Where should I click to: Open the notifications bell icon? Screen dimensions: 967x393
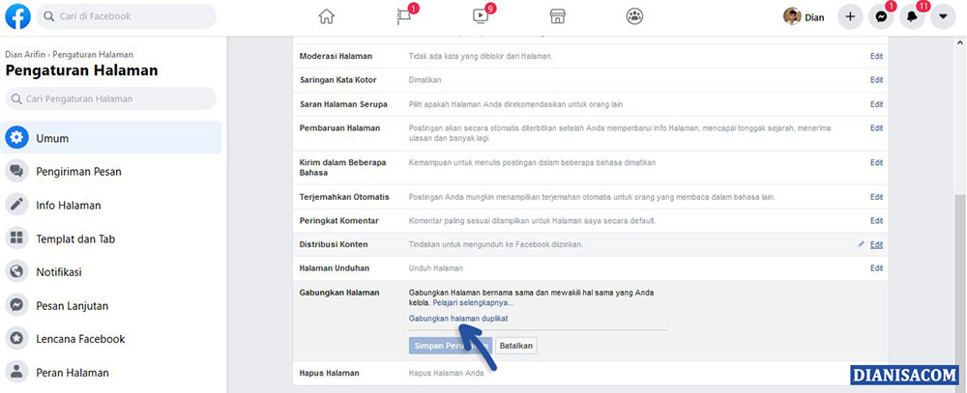(x=912, y=17)
